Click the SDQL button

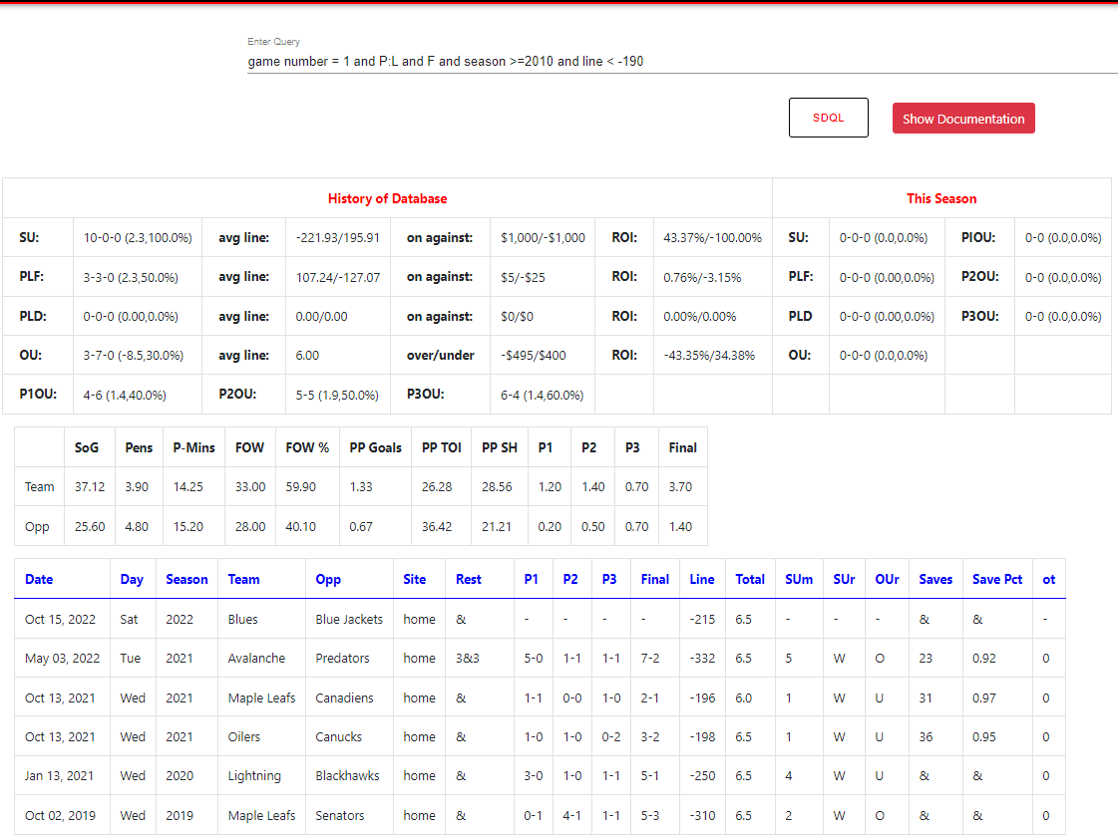coord(828,118)
